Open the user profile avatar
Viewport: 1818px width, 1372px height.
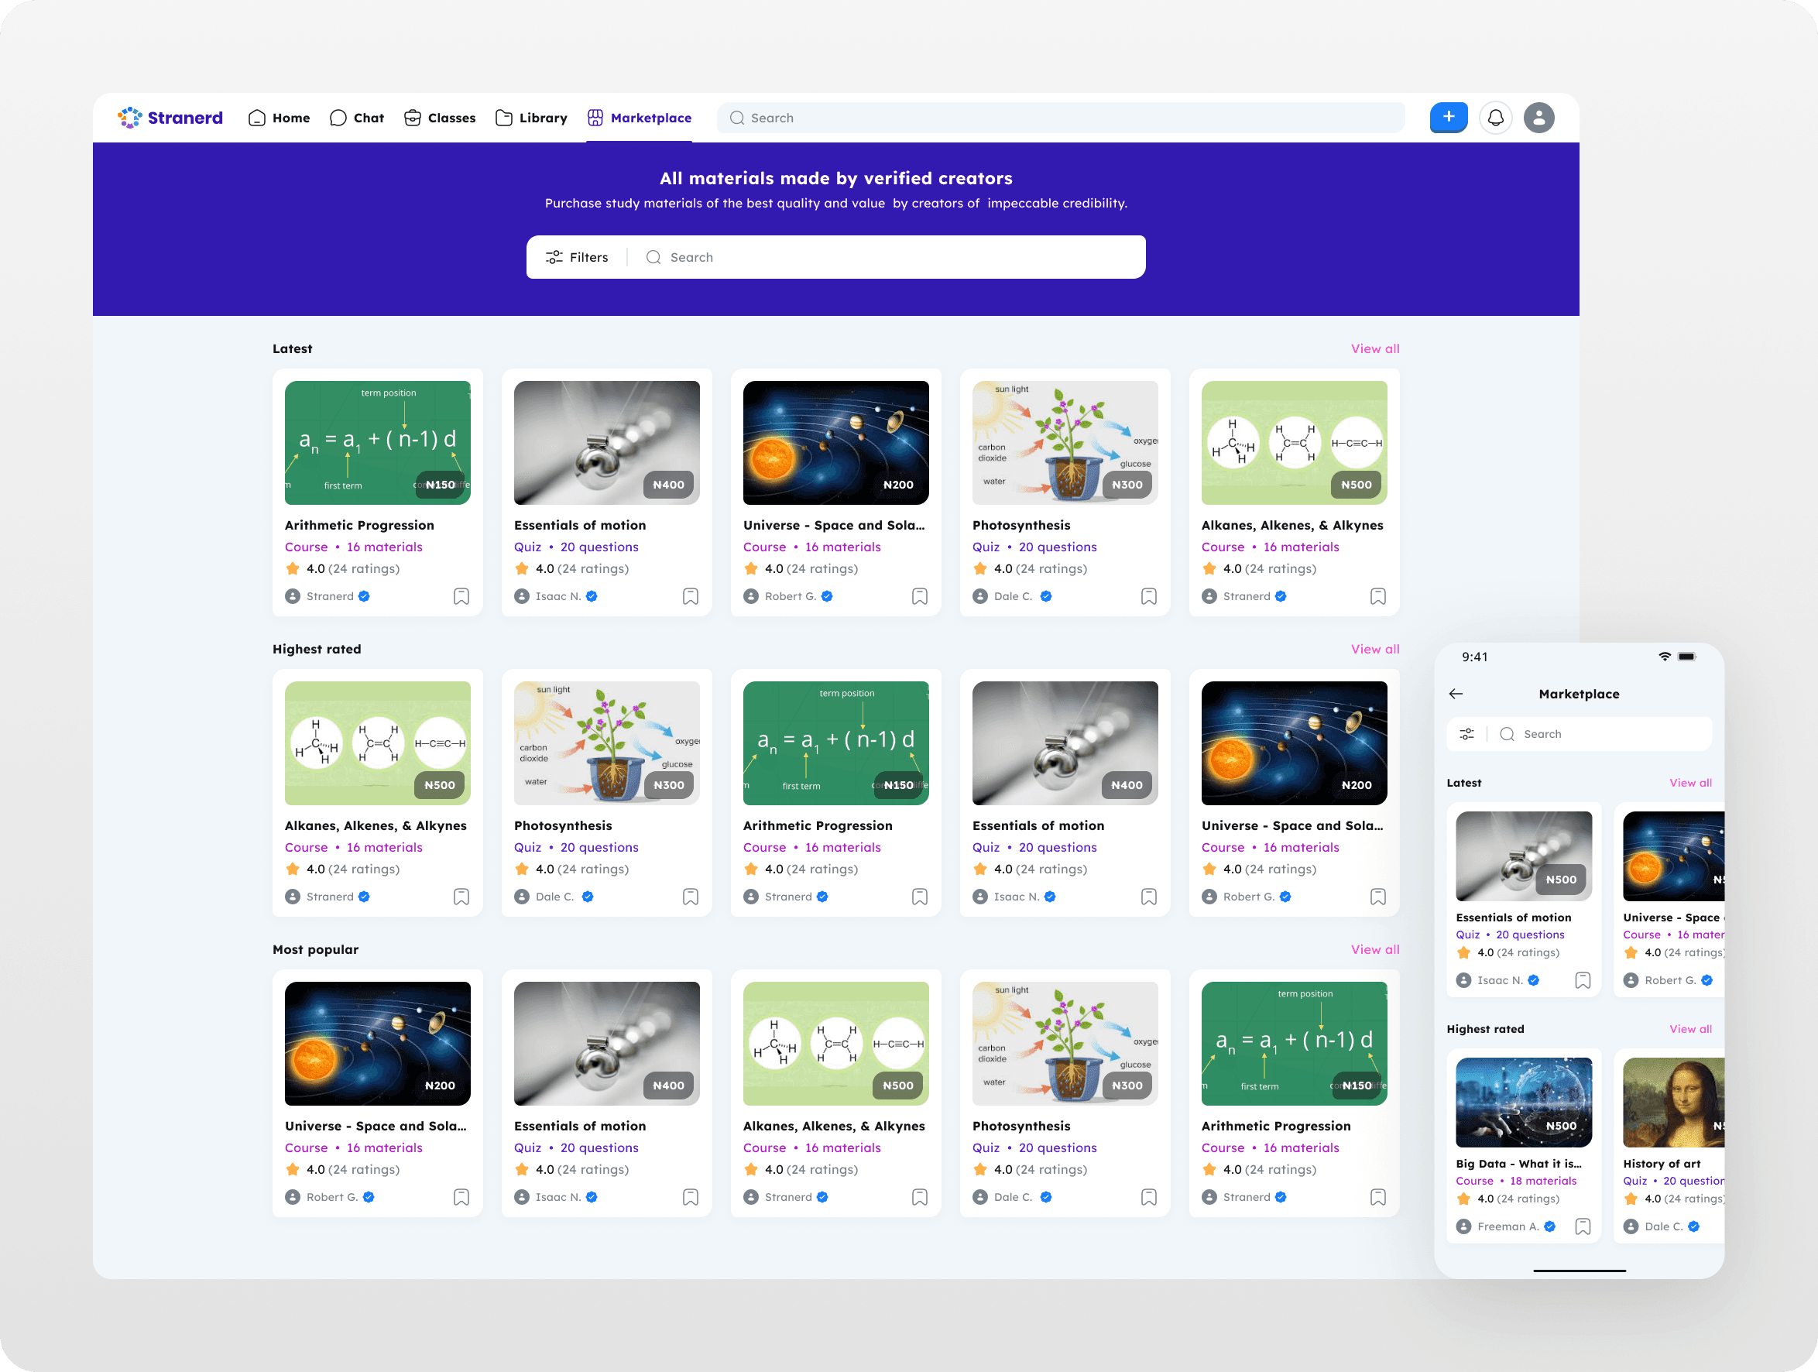coord(1538,118)
